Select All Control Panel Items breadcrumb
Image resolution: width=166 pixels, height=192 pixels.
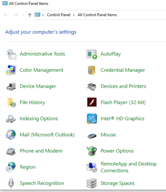[x=97, y=15]
